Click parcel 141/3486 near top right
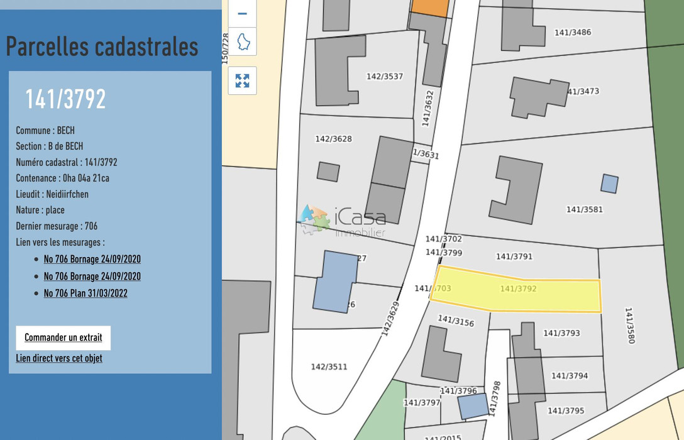Screen dimensions: 684x440 coord(573,31)
